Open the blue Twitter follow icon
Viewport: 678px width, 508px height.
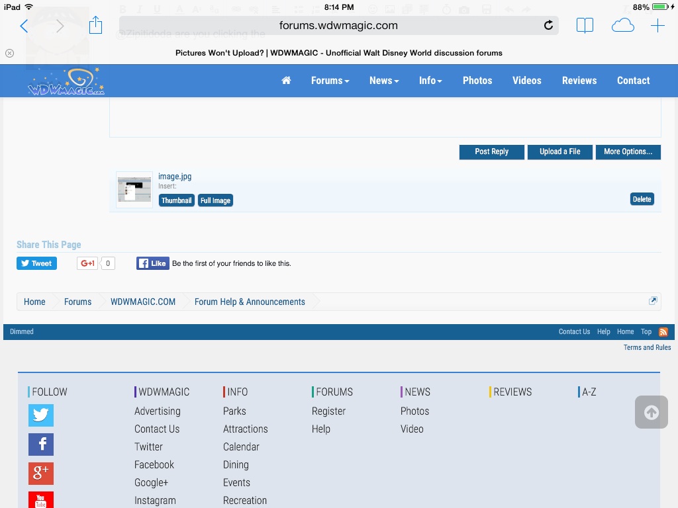[x=41, y=415]
